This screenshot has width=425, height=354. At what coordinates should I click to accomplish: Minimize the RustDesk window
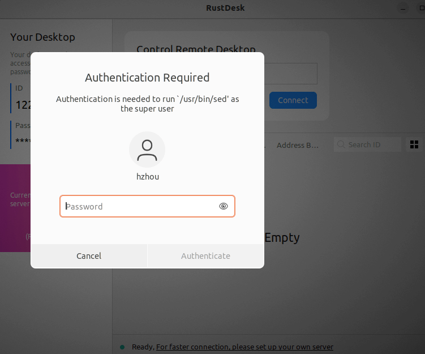pyautogui.click(x=402, y=8)
